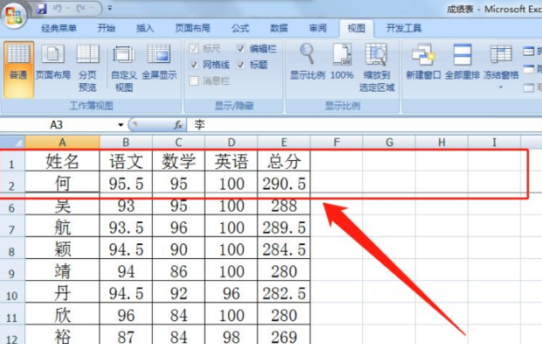Expand the Freeze Panes (冻结窗格) dropdown
The image size is (542, 344).
click(501, 88)
